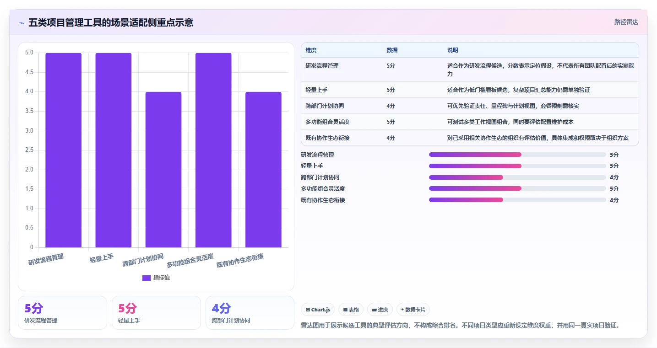Image resolution: width=657 pixels, height=348 pixels.
Task: Click description starting 适合作为低门槛看板候选
Action: click(x=519, y=90)
